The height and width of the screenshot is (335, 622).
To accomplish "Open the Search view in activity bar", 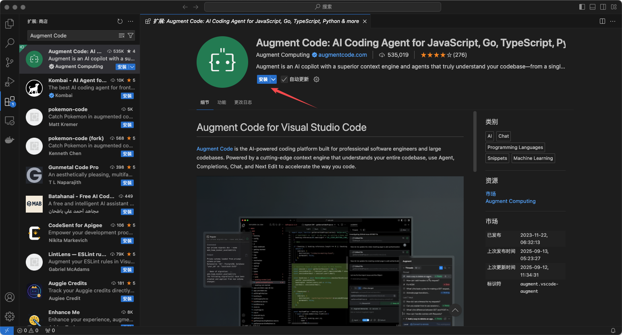I will pos(10,43).
